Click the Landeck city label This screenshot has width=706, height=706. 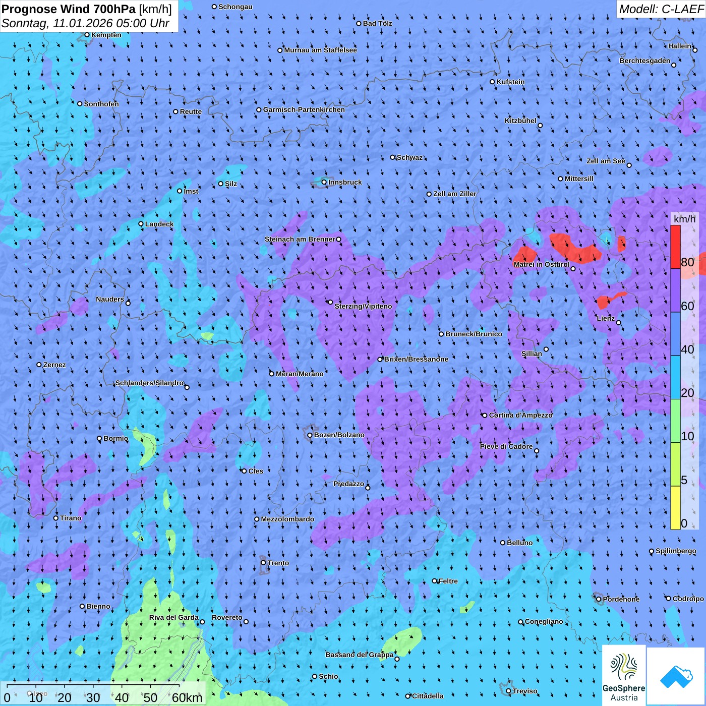tap(159, 224)
